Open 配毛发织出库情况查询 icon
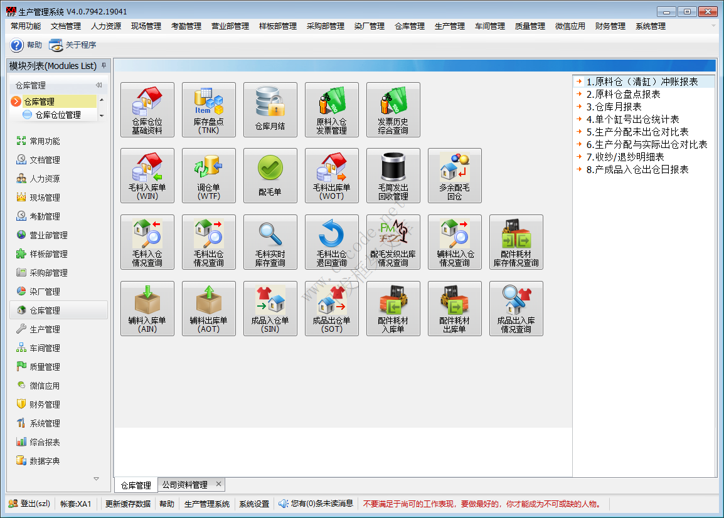724x518 pixels. click(393, 242)
